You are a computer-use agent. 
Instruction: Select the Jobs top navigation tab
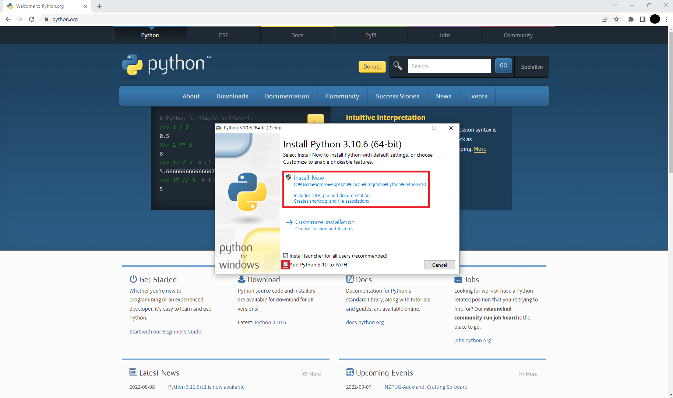[x=445, y=35]
